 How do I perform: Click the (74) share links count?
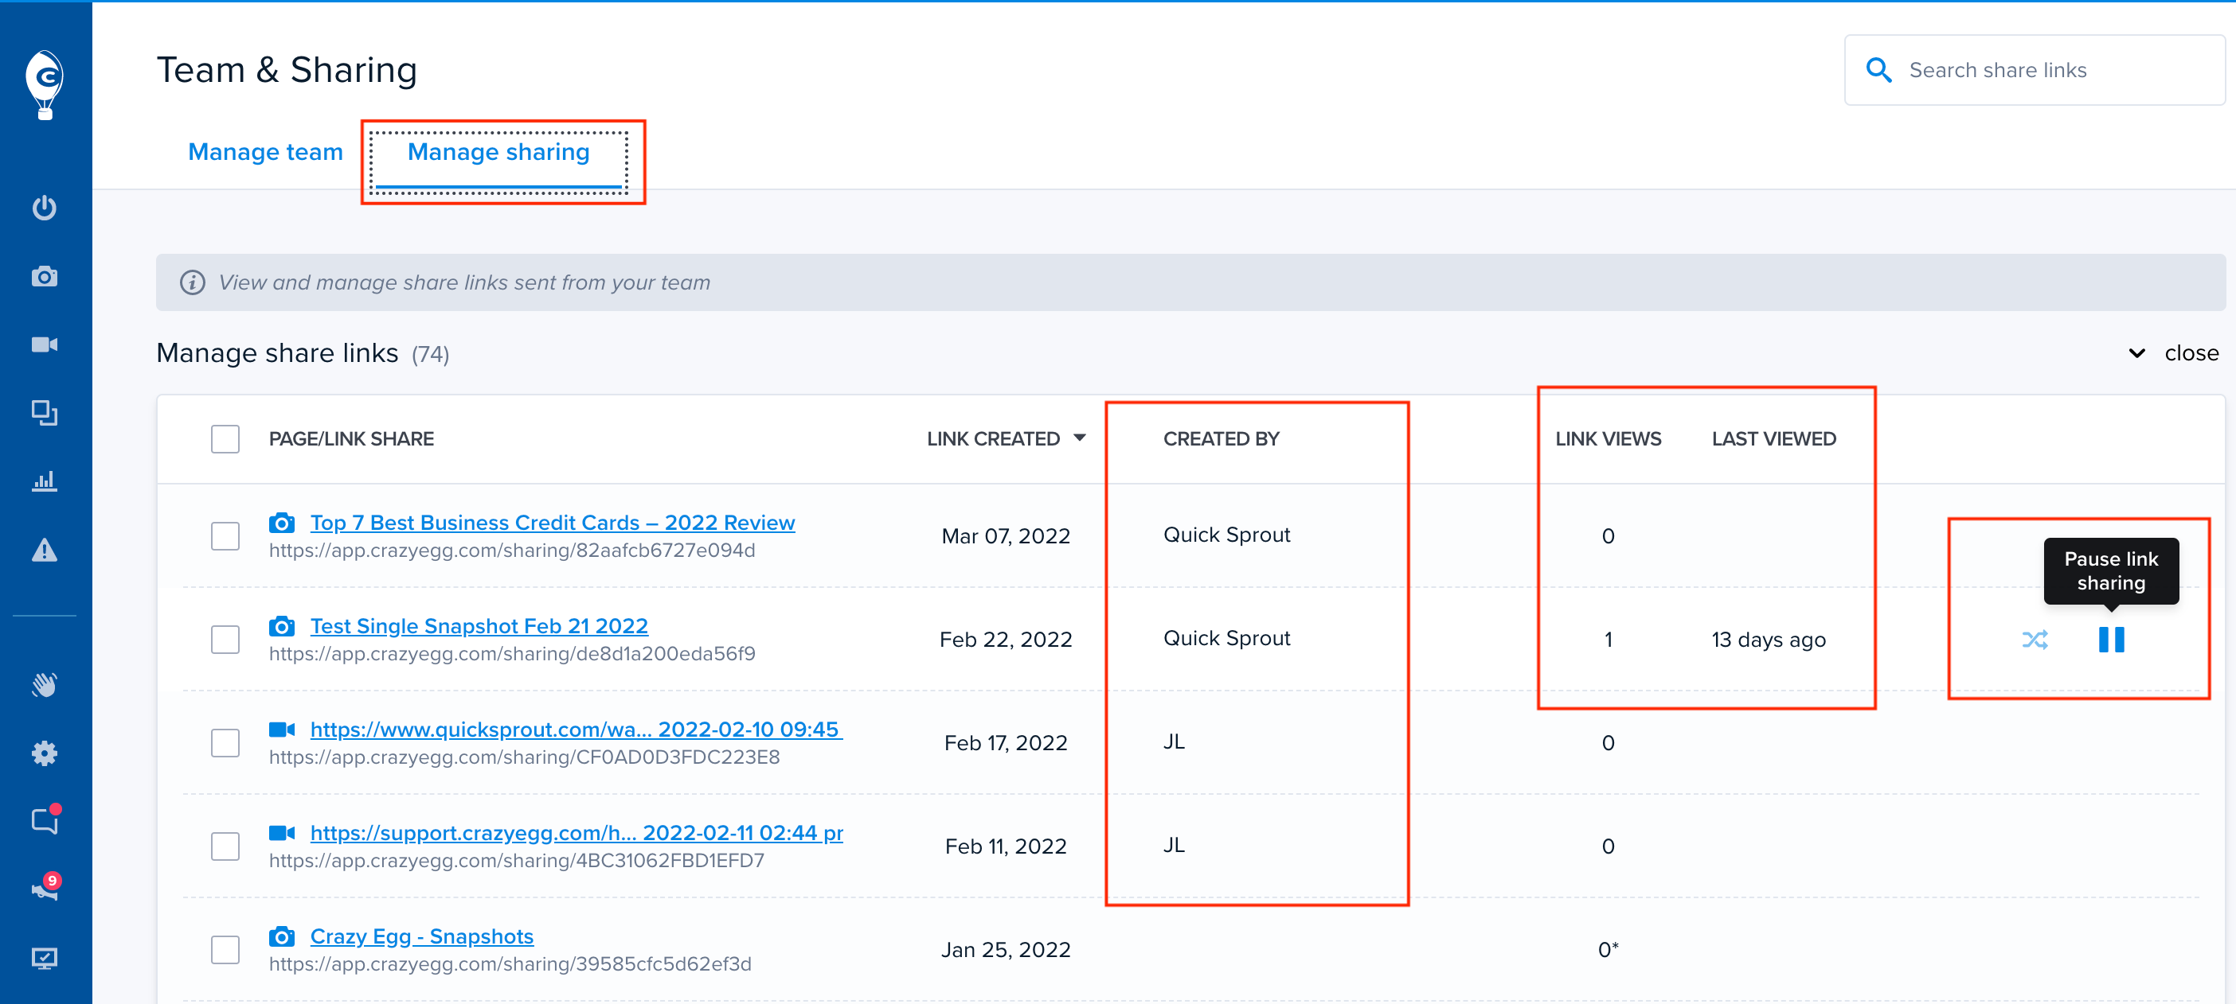click(x=431, y=355)
